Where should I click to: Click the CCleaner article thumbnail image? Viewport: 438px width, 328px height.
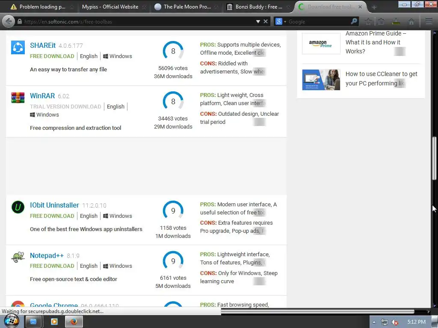(x=321, y=80)
